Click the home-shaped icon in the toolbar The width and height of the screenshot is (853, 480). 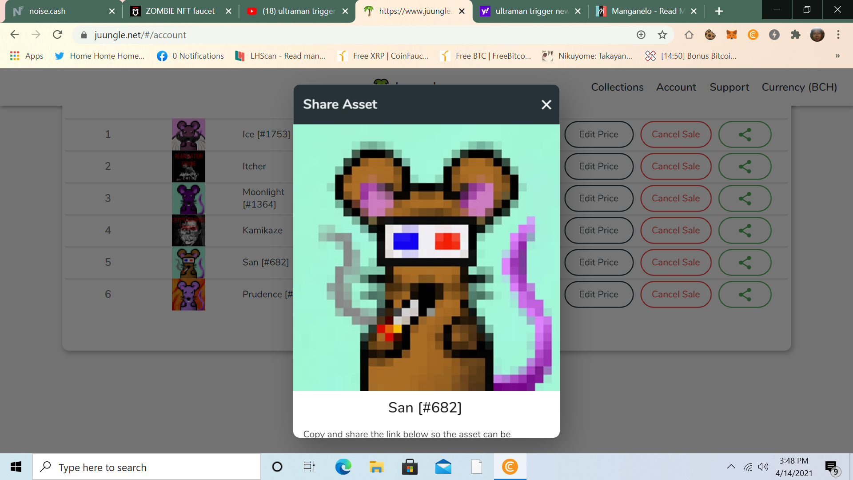click(689, 35)
